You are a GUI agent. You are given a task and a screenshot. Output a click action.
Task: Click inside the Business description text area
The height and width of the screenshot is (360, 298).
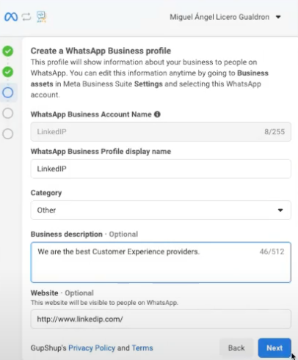click(x=161, y=262)
